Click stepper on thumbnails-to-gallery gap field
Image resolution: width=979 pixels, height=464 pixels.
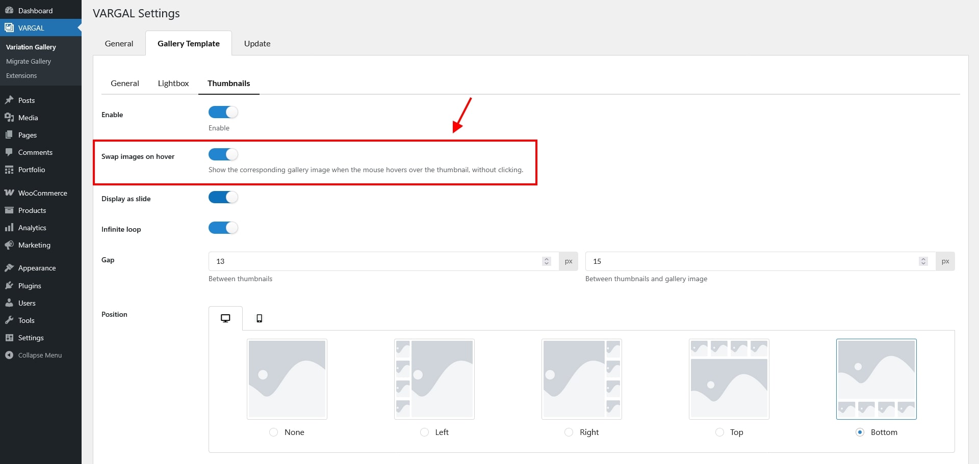(x=923, y=261)
